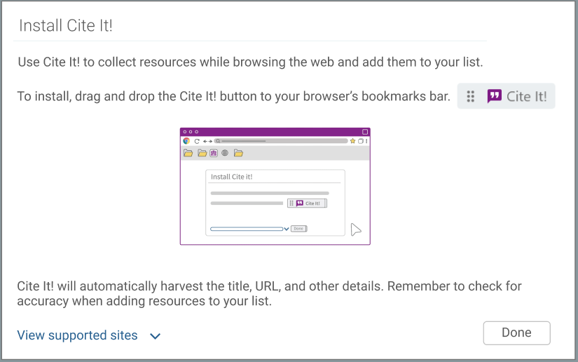Click the Install Cite It! dialog heading
The height and width of the screenshot is (362, 578).
tap(66, 26)
